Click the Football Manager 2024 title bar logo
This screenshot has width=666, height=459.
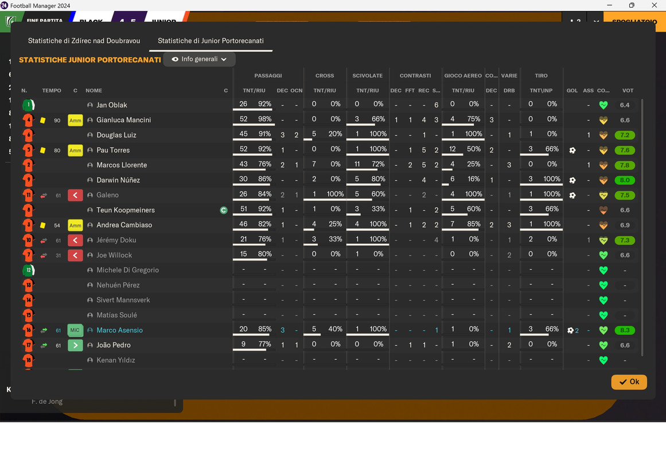coord(4,6)
